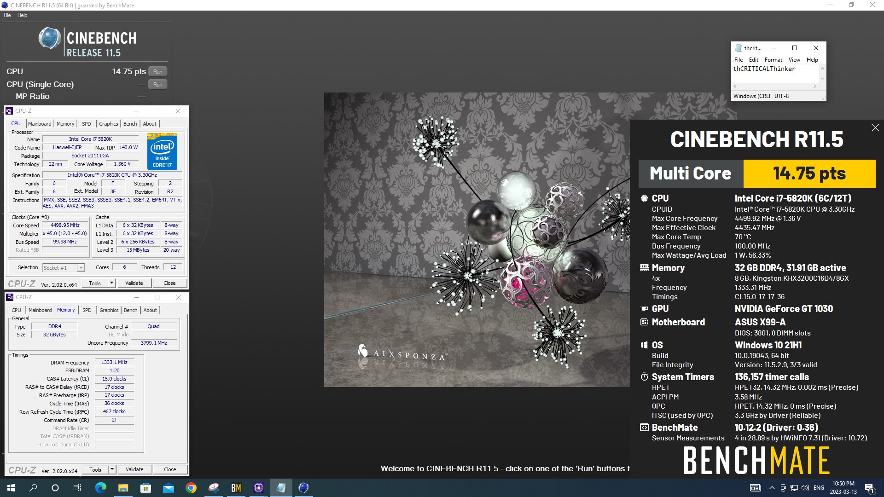Image resolution: width=884 pixels, height=497 pixels.
Task: Open Bench tab in upper CPU-Z window
Action: [130, 124]
